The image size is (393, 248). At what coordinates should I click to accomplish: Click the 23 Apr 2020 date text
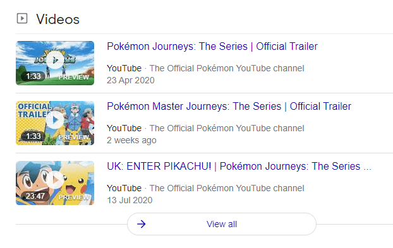click(131, 80)
